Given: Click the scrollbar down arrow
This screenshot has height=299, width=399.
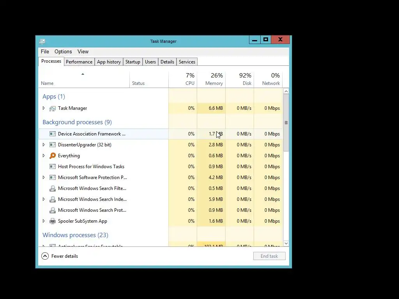Looking at the screenshot, I should [286, 243].
